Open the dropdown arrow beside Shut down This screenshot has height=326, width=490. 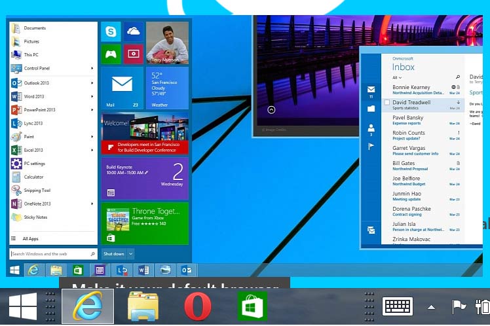[130, 254]
